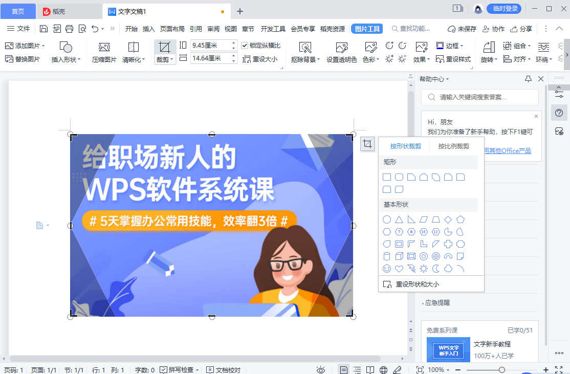
Task: Select the lightning bolt shape crop
Action: point(411,269)
